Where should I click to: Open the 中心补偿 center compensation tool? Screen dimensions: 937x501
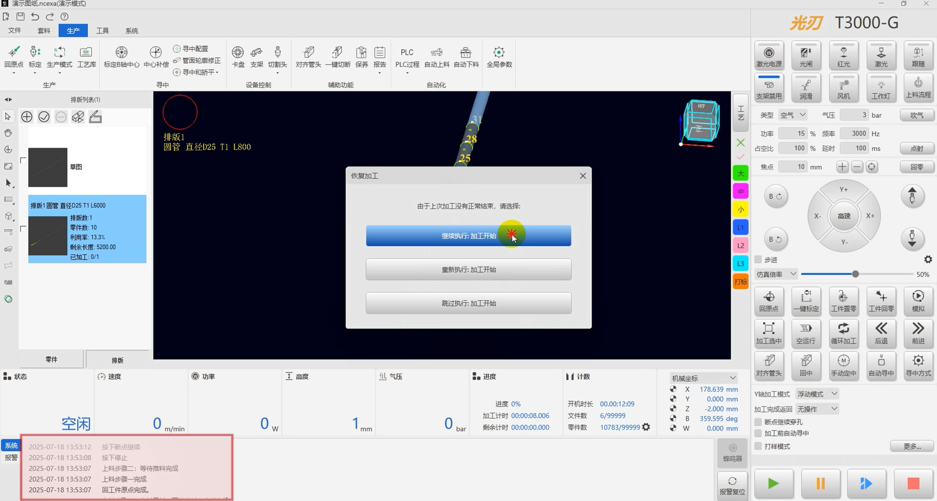(156, 57)
